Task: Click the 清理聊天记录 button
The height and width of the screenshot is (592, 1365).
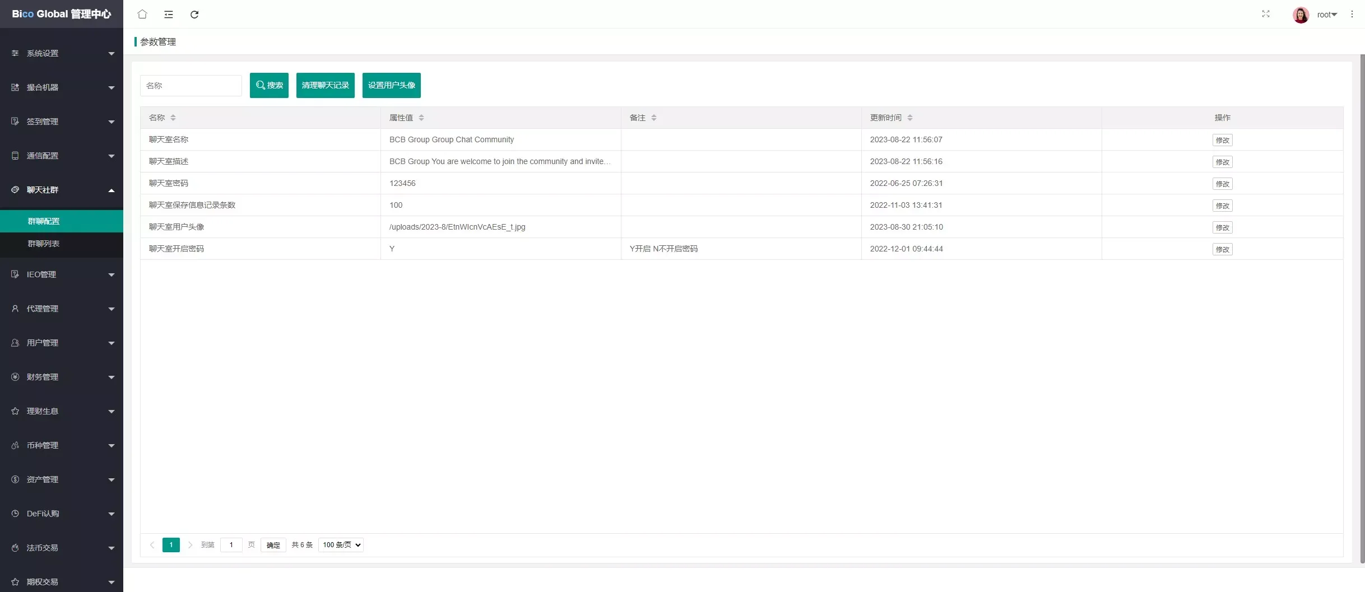Action: pyautogui.click(x=326, y=85)
